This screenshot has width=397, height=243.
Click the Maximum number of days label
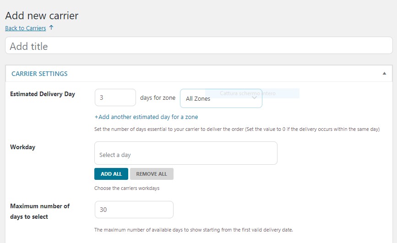pyautogui.click(x=40, y=211)
